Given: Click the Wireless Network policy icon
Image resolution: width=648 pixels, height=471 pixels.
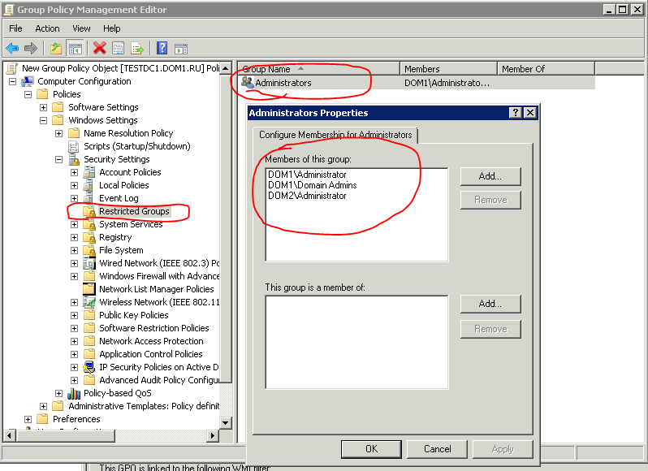Looking at the screenshot, I should tap(89, 302).
